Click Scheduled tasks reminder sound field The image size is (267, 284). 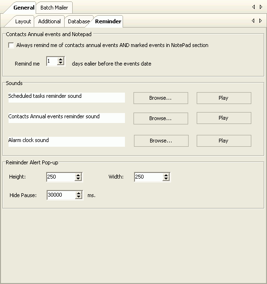[x=67, y=98]
